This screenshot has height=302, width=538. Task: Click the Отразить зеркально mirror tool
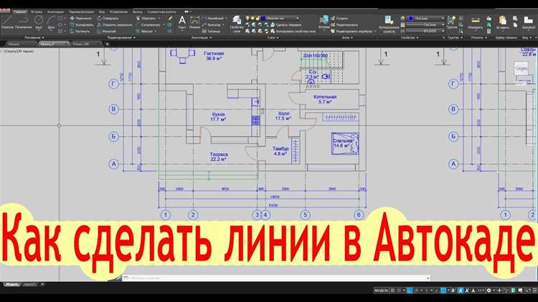click(x=115, y=24)
